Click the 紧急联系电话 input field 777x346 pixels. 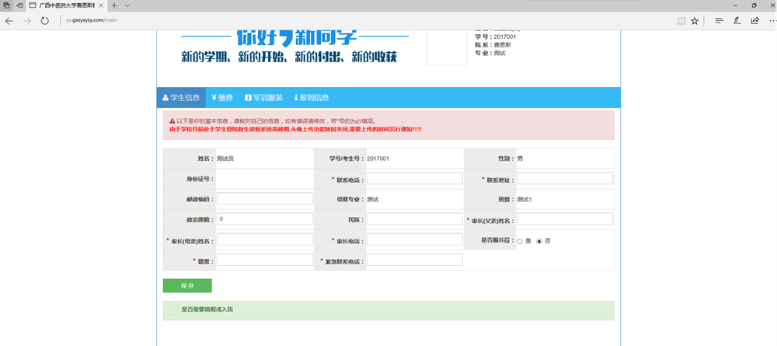[414, 260]
